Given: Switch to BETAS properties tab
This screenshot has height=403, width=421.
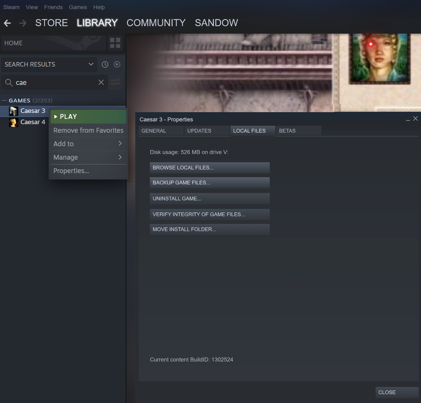Looking at the screenshot, I should point(299,131).
